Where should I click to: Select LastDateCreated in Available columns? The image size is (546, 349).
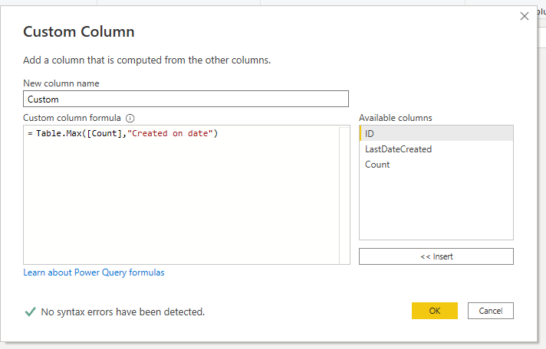436,149
